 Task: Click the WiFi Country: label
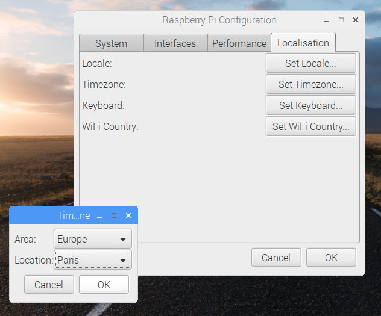pos(110,127)
